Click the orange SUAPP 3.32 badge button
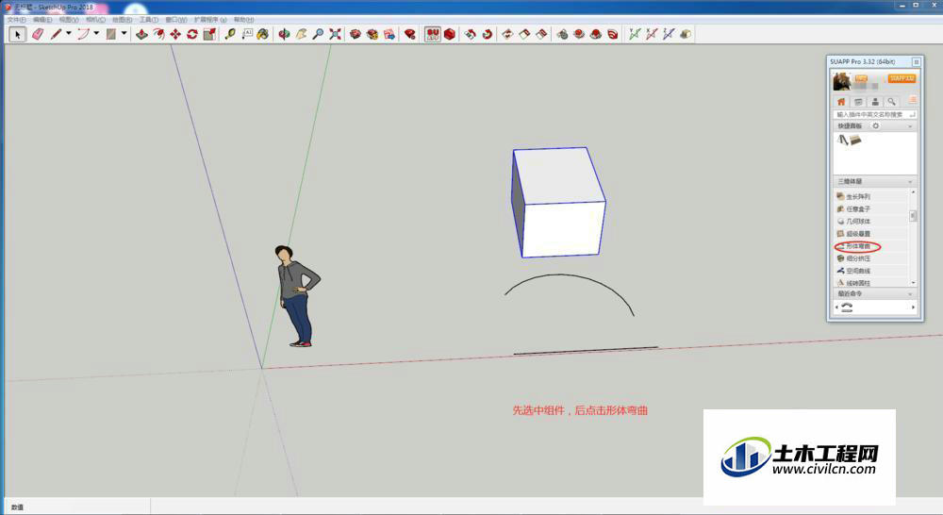Viewport: 943px width, 515px height. pyautogui.click(x=902, y=78)
